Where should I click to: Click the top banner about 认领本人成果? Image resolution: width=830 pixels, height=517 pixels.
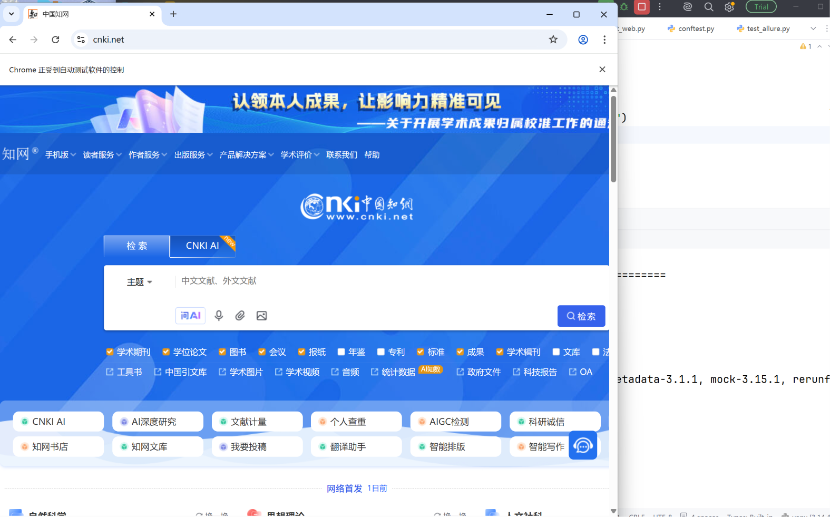(x=305, y=109)
